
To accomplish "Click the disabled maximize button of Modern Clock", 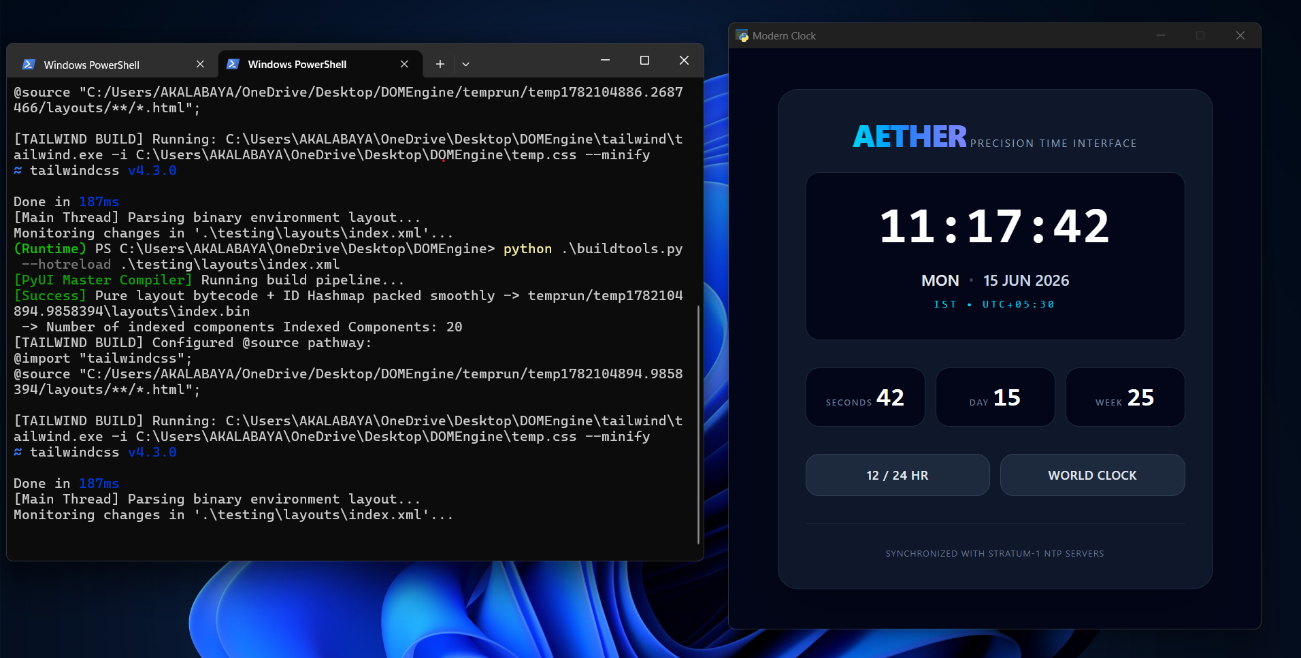I will tap(1200, 35).
